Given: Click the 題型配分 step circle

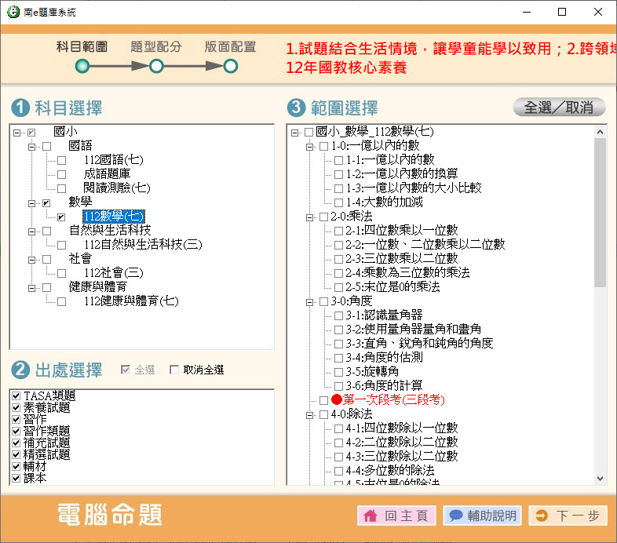Looking at the screenshot, I should point(156,67).
